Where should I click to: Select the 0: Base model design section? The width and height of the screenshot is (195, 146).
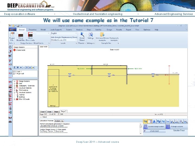[19, 50]
